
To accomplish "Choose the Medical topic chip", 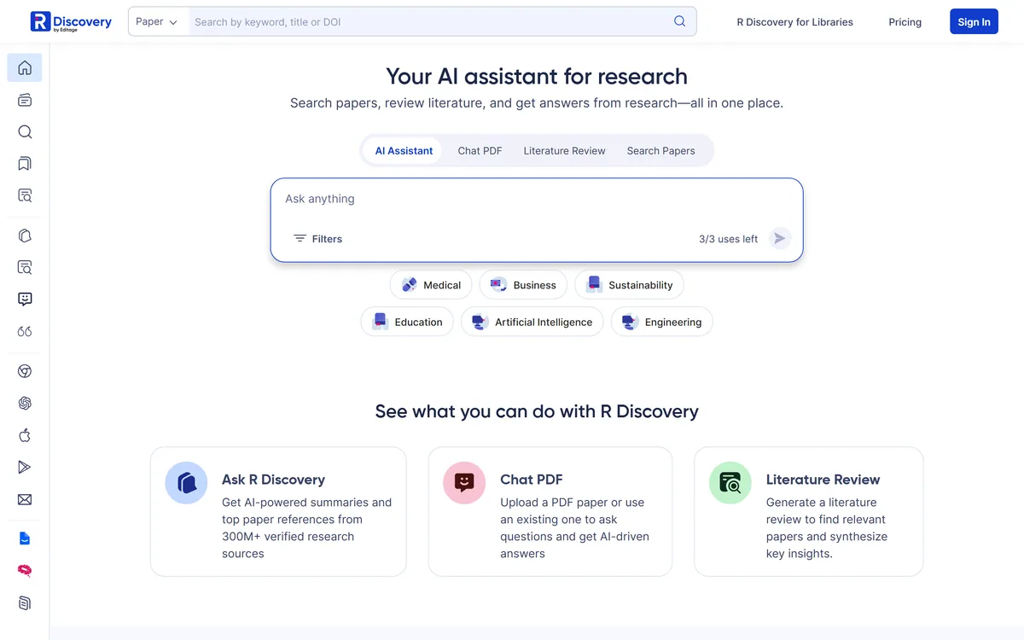I will (431, 285).
